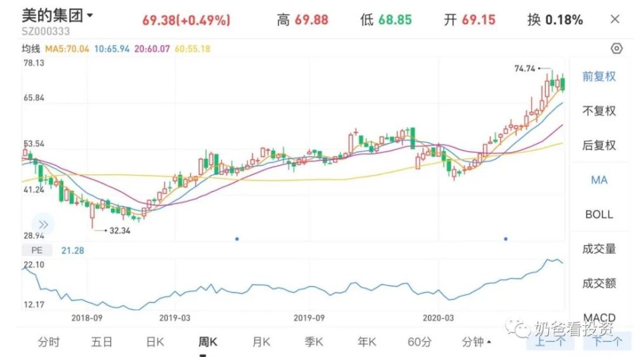This screenshot has width=634, height=357.
Task: Switch to 年K yearly tab
Action: [366, 342]
